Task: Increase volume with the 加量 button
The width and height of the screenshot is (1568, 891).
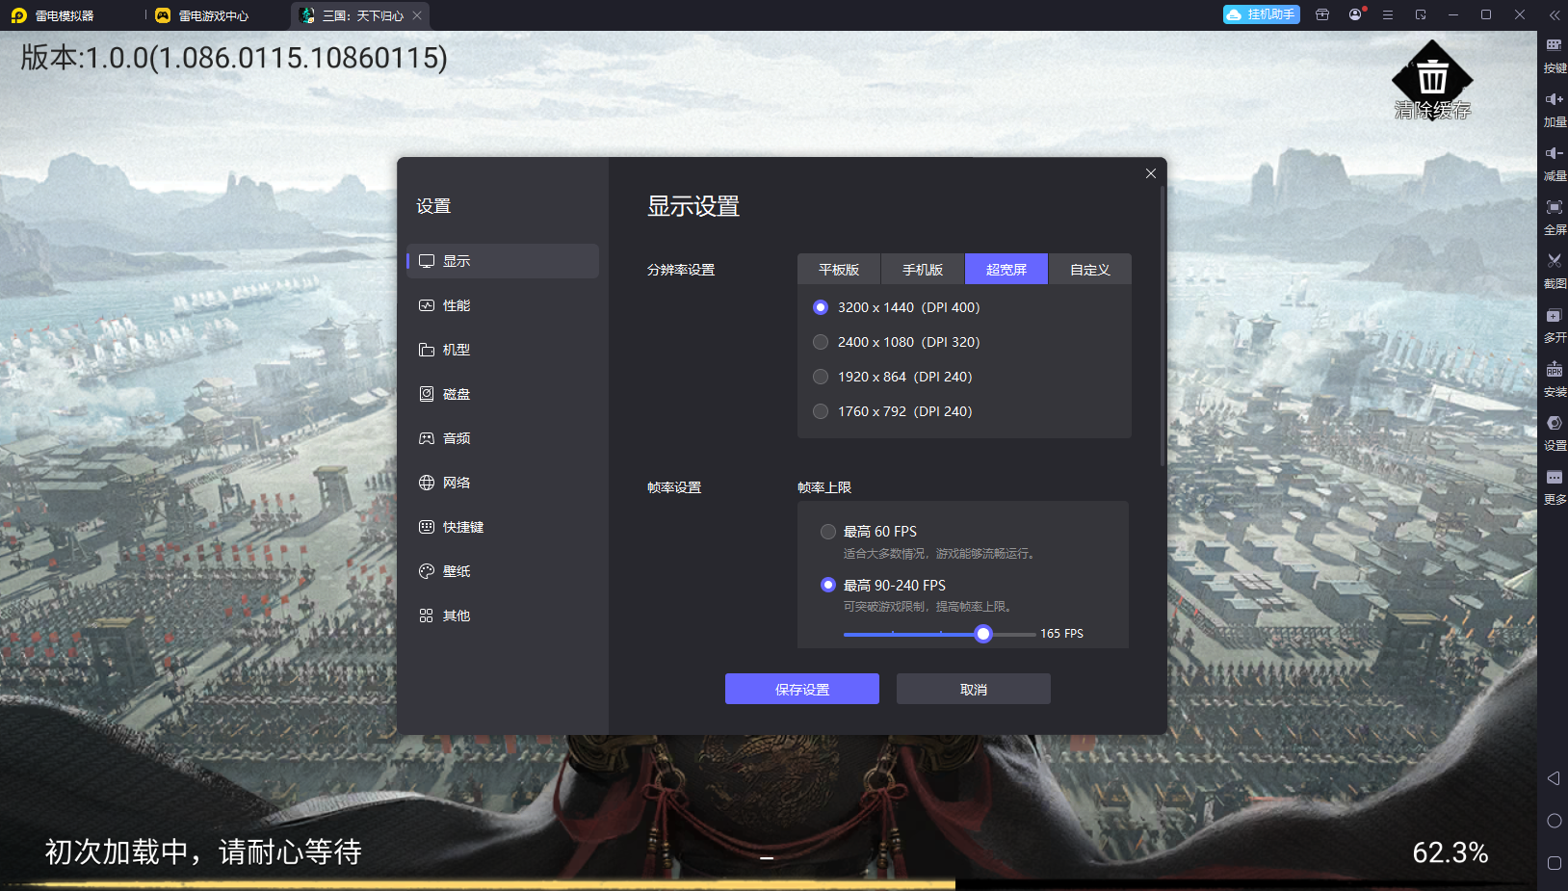Action: (1555, 110)
